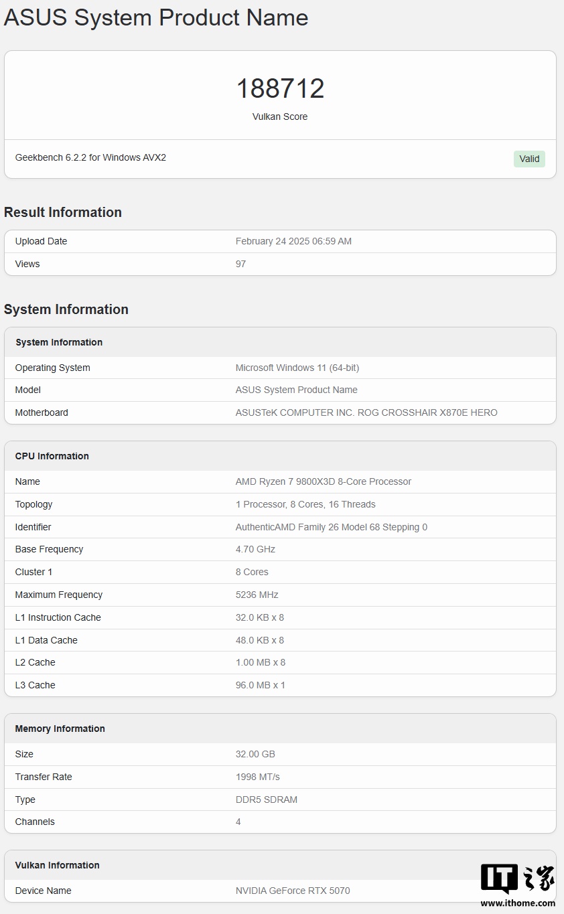Click the Microsoft Windows 11 operating system value
This screenshot has height=914, width=564.
click(297, 368)
